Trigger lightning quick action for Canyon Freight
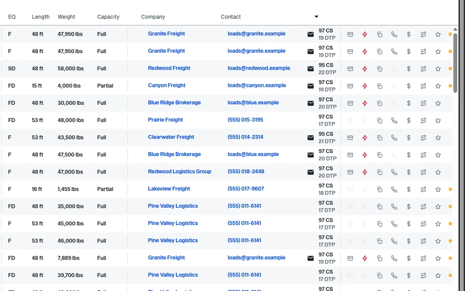The height and width of the screenshot is (291, 465). (x=365, y=86)
